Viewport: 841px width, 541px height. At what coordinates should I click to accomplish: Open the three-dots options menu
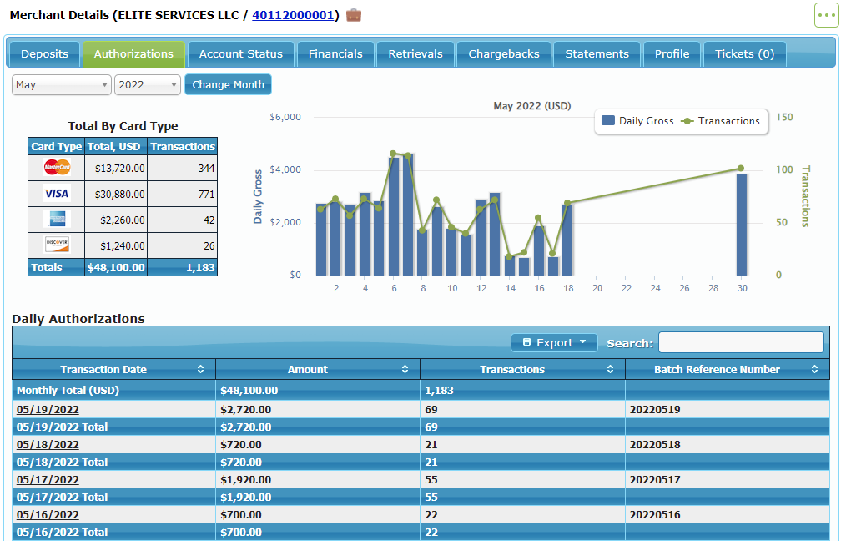coord(826,16)
